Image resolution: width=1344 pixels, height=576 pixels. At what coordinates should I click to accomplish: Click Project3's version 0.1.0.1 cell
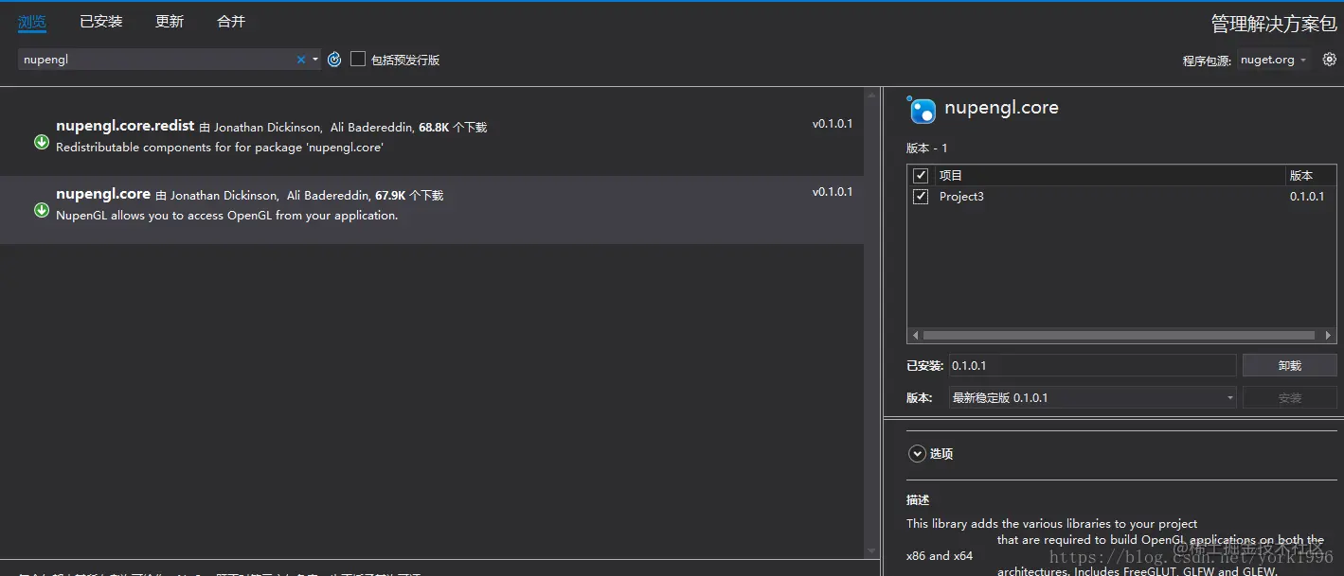click(1307, 197)
